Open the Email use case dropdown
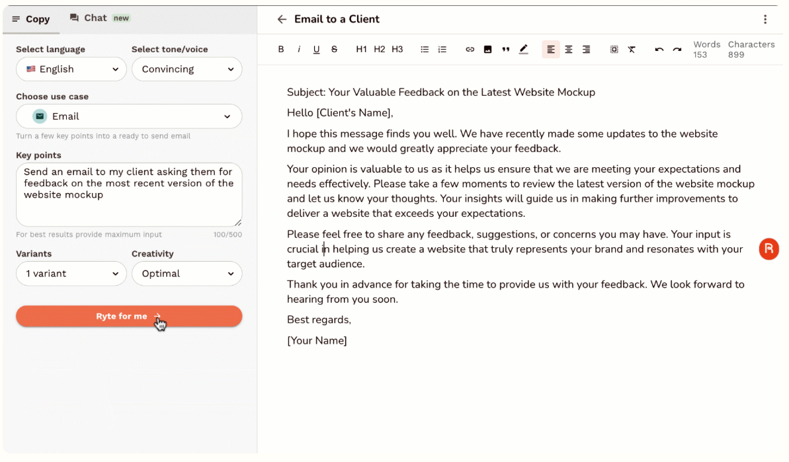Image resolution: width=789 pixels, height=462 pixels. click(129, 116)
